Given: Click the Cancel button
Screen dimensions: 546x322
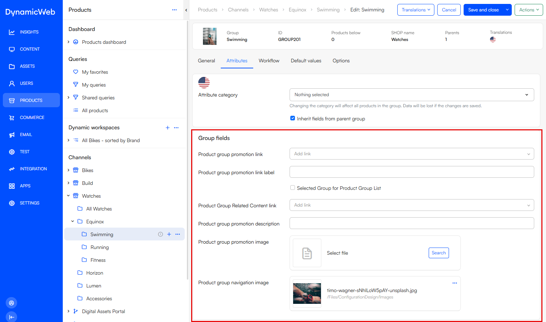Looking at the screenshot, I should (449, 10).
